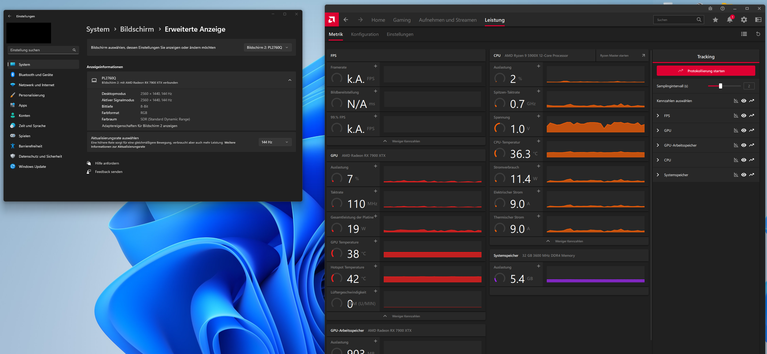Open AMD notifications bell
Screen dimensions: 767x354
729,20
